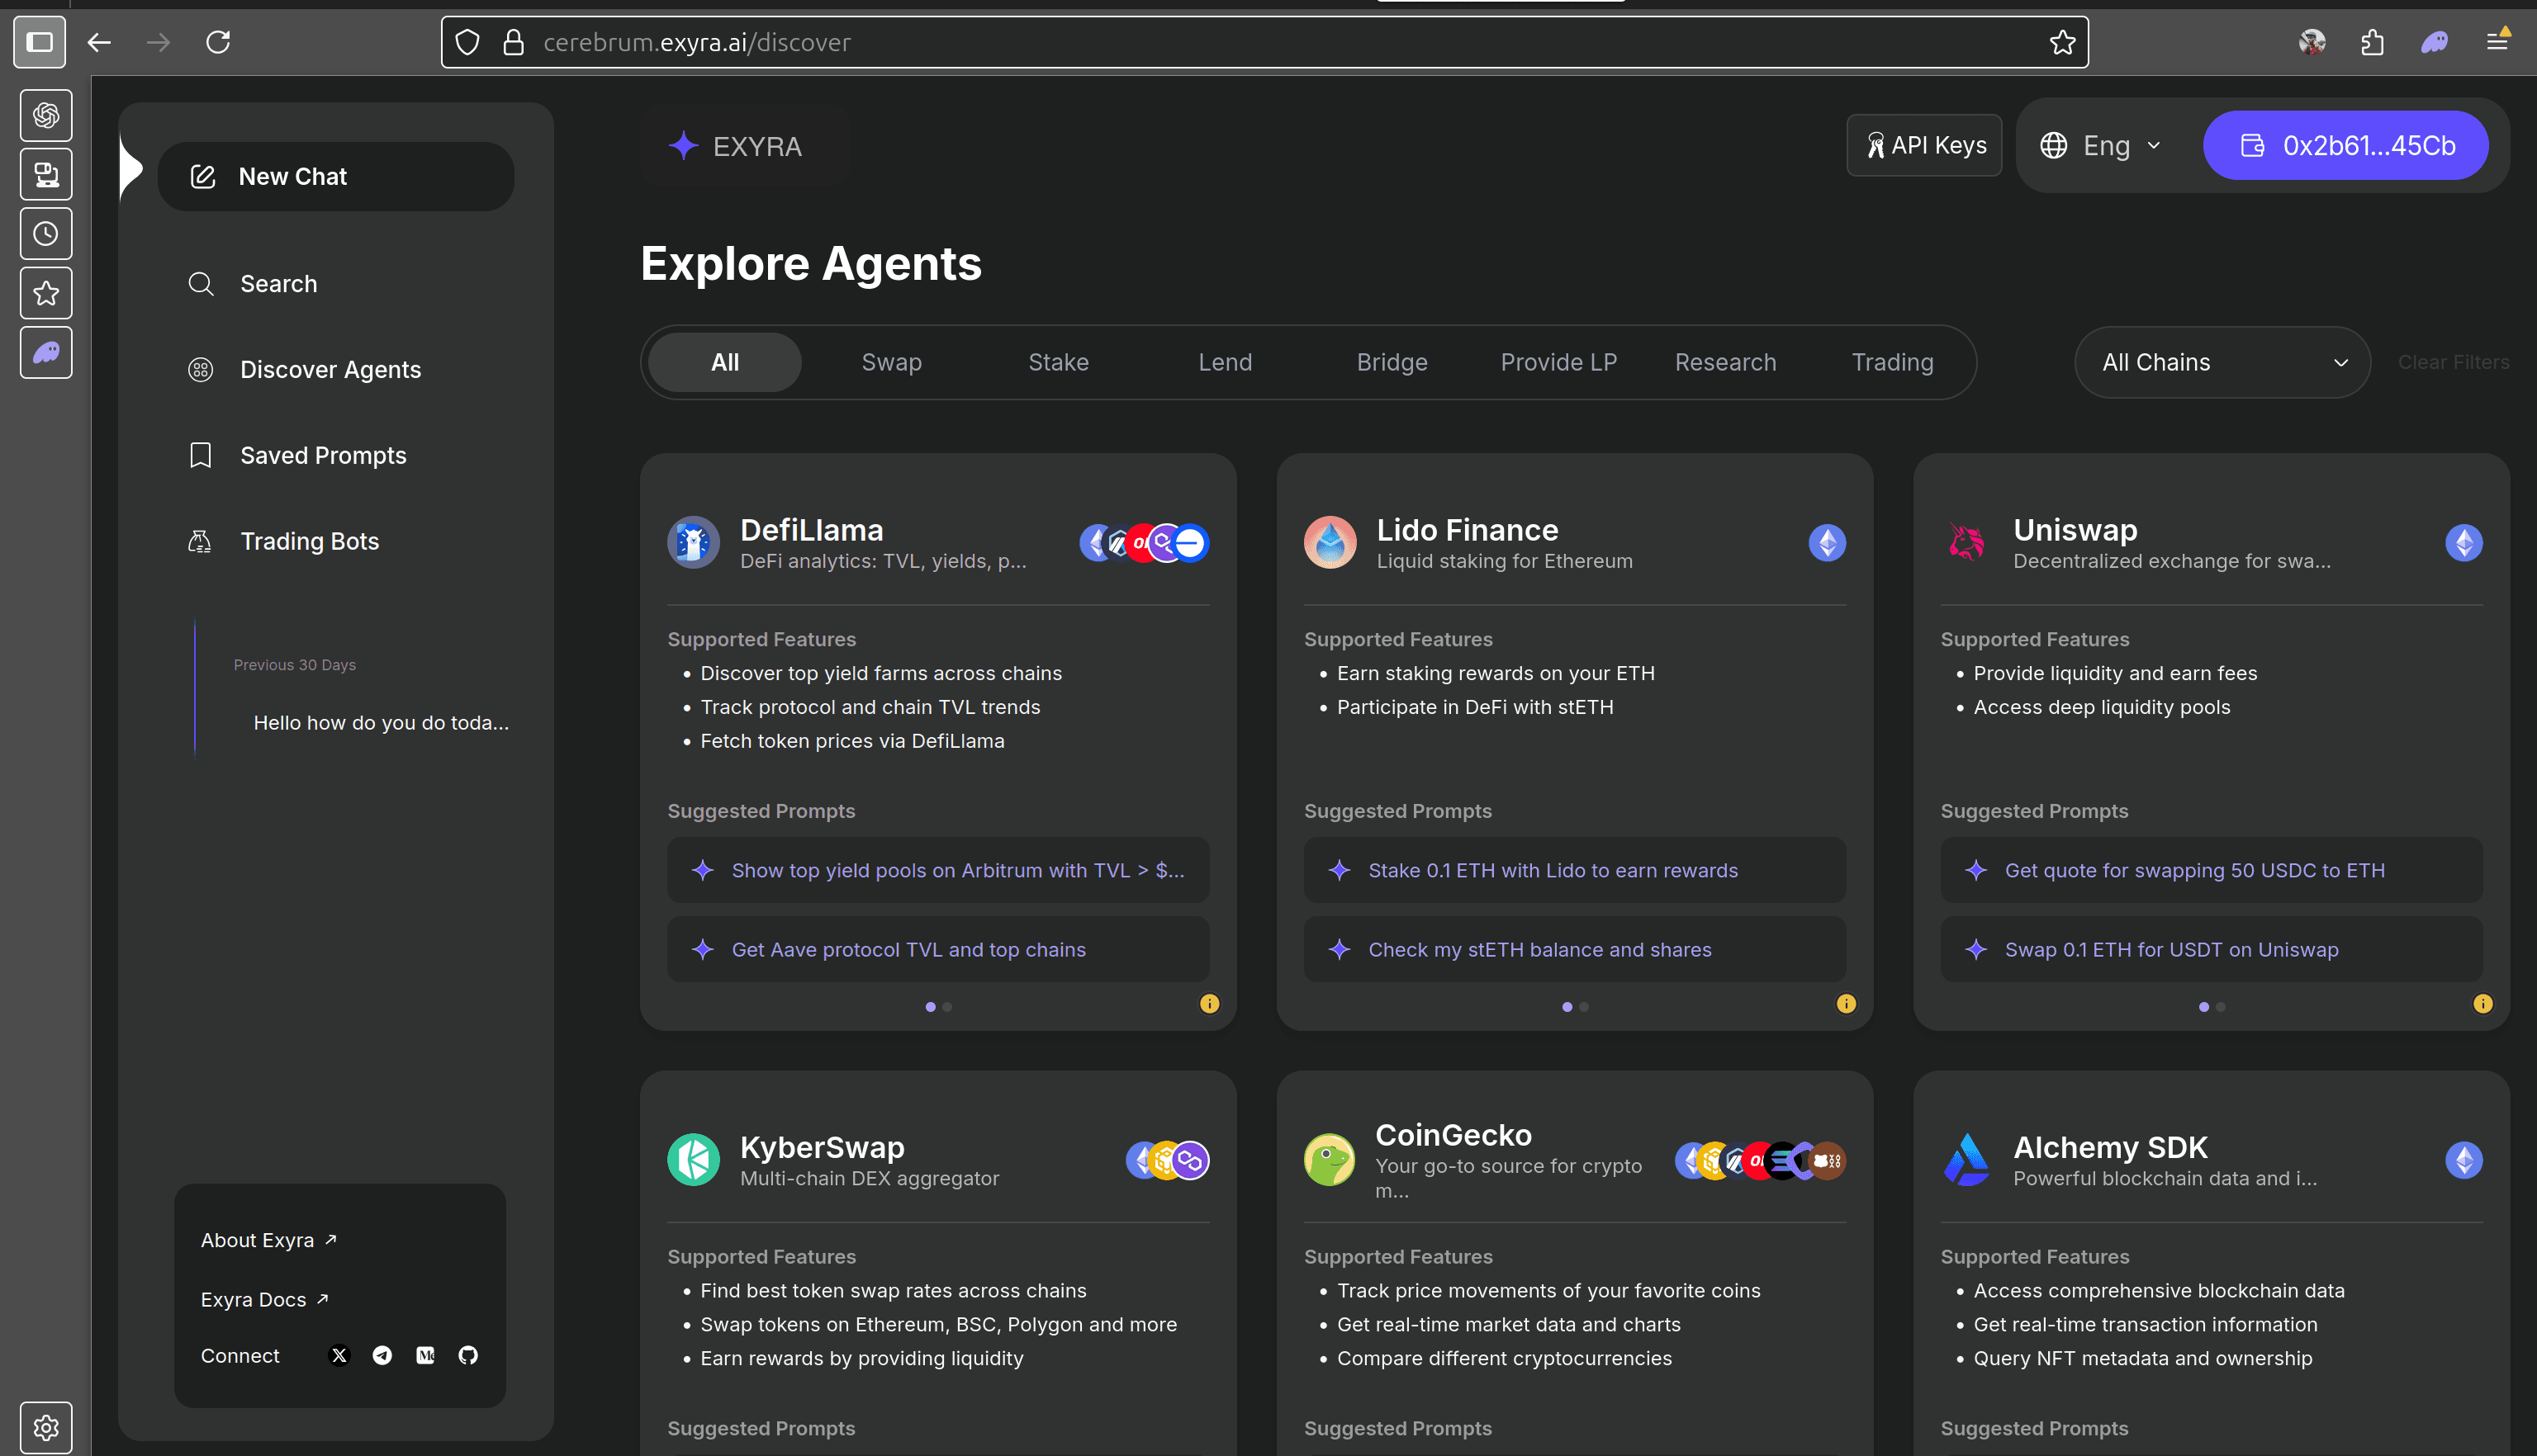Click the GitHub icon in the Connect row
The image size is (2537, 1456).
(467, 1356)
